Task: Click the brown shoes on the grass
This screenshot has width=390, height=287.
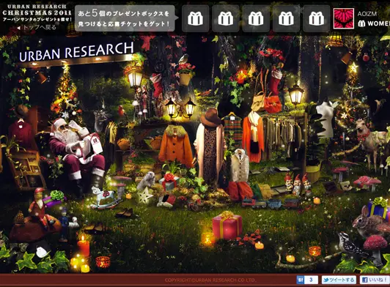Action: [x=125, y=213]
